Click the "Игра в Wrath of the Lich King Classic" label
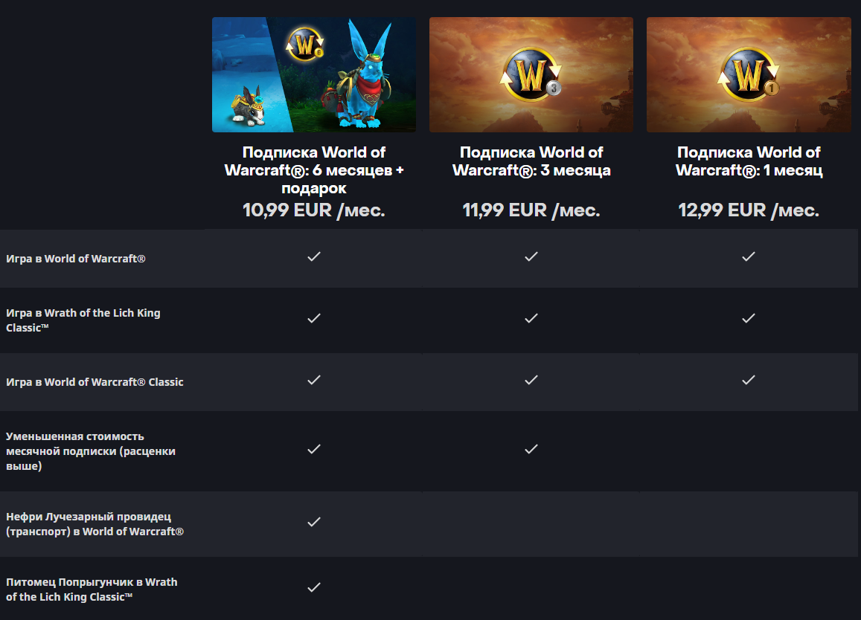 pyautogui.click(x=83, y=320)
